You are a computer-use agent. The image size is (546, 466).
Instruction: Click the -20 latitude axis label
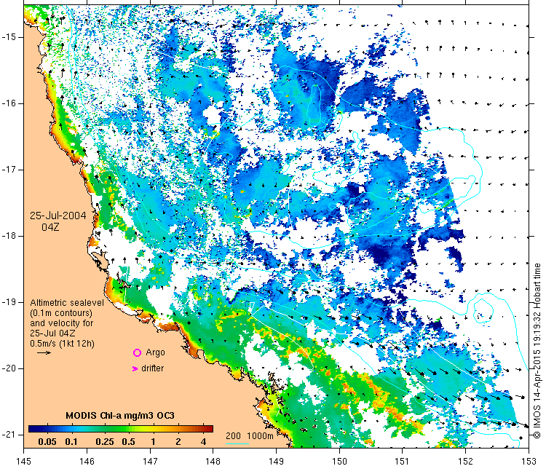8,368
